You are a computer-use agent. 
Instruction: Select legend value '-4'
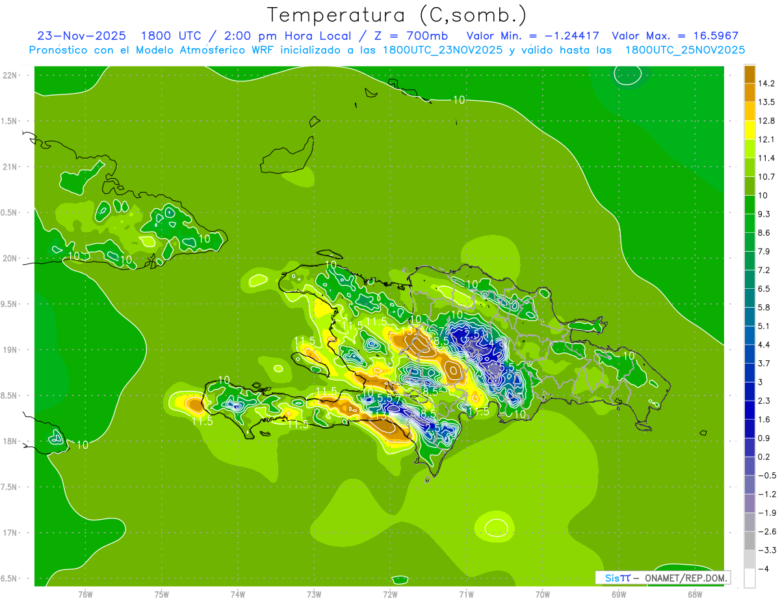[764, 569]
